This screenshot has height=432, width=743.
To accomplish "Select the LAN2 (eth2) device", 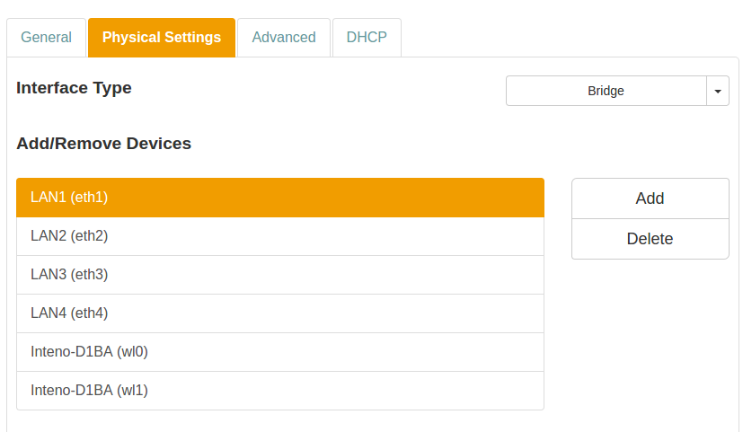I will [x=279, y=236].
